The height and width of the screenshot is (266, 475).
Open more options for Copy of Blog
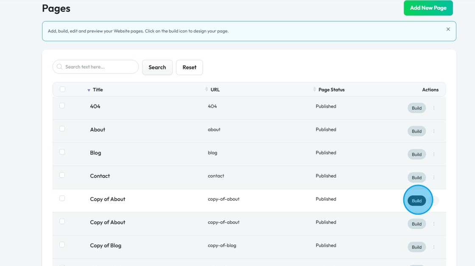pos(434,247)
